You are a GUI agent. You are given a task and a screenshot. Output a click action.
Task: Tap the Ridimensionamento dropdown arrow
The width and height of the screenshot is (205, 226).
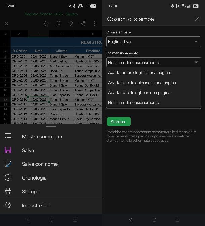196,62
